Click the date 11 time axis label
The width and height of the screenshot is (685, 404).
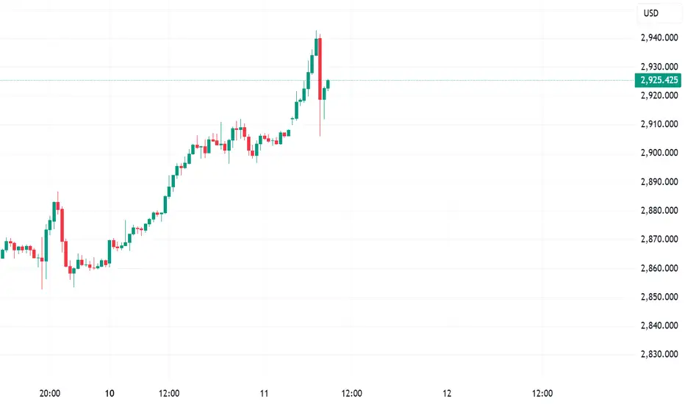point(264,394)
